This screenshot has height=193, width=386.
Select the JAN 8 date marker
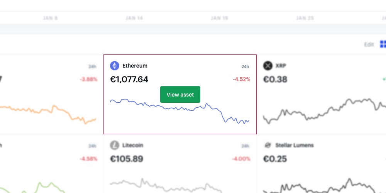(x=51, y=18)
